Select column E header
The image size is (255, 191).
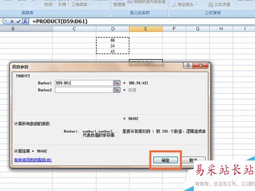(x=146, y=29)
